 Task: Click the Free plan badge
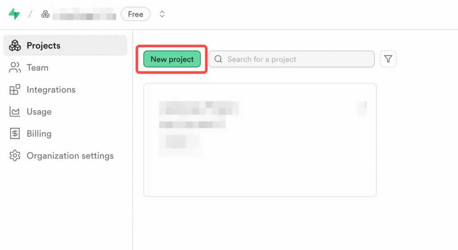(x=136, y=14)
